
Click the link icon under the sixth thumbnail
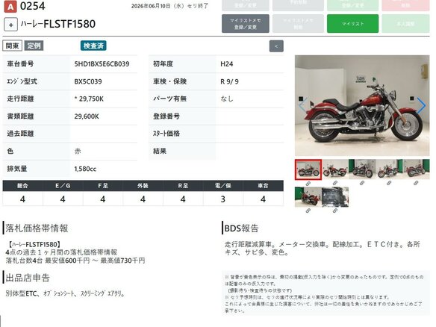coord(308,211)
